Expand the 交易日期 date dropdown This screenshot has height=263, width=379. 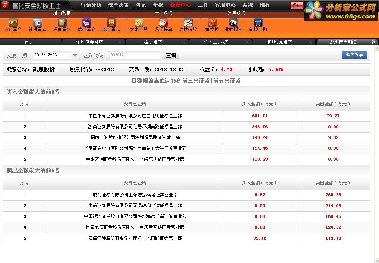[x=75, y=55]
